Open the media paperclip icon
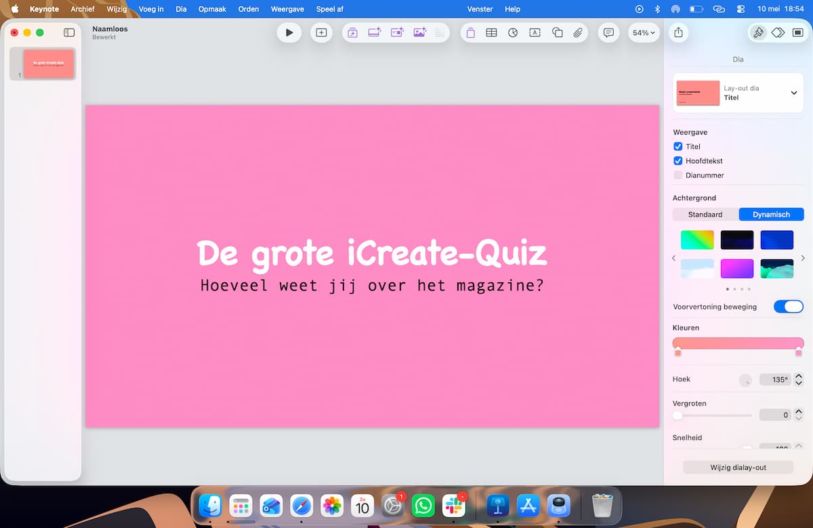 (578, 32)
